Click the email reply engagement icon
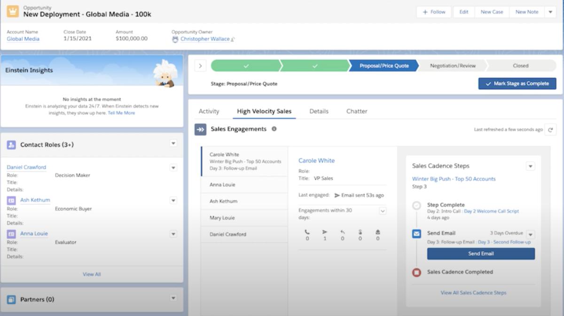Viewport: 564px width, 316px height. [x=342, y=231]
